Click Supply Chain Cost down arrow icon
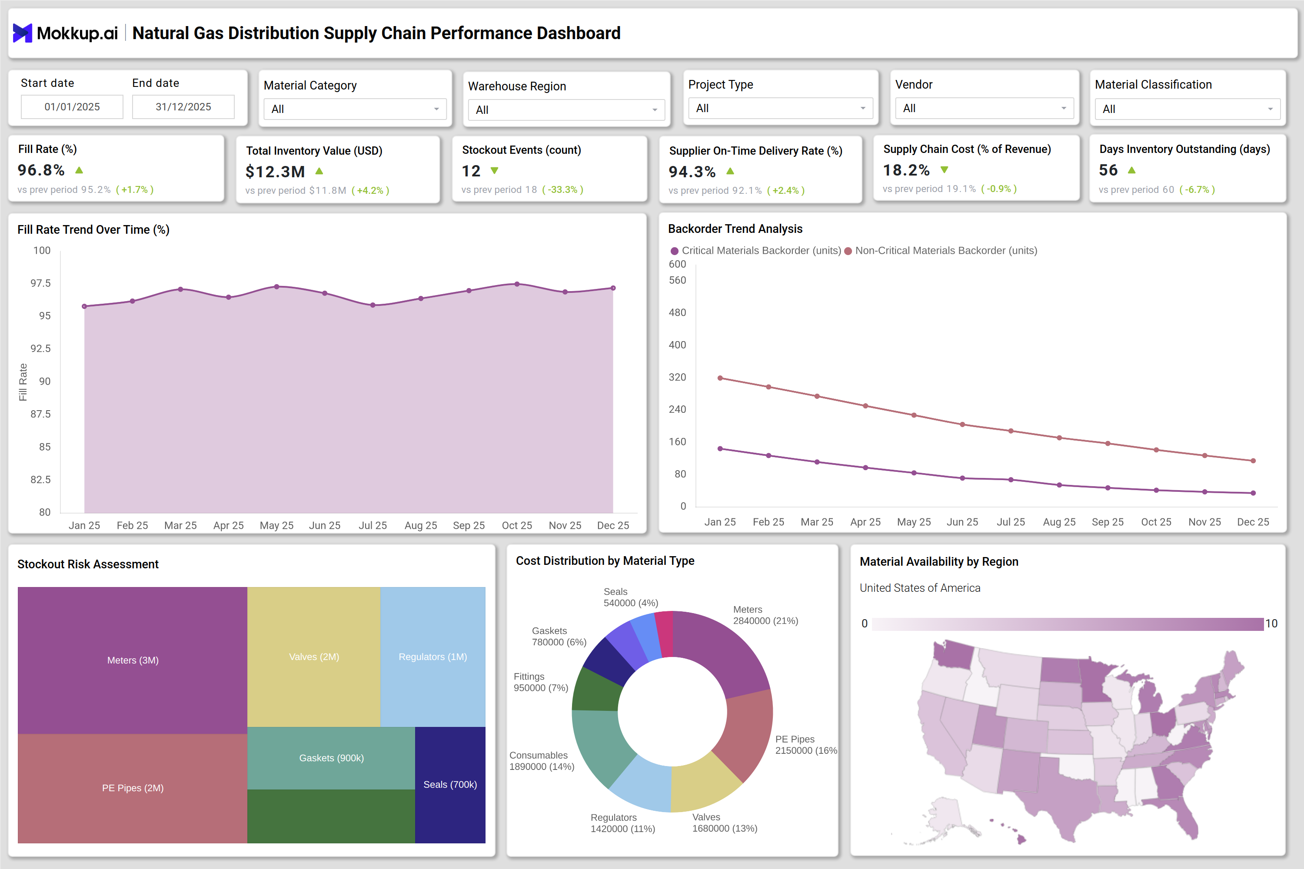 coord(944,169)
